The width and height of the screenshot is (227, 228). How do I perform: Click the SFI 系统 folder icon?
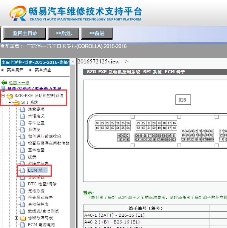pyautogui.click(x=17, y=103)
